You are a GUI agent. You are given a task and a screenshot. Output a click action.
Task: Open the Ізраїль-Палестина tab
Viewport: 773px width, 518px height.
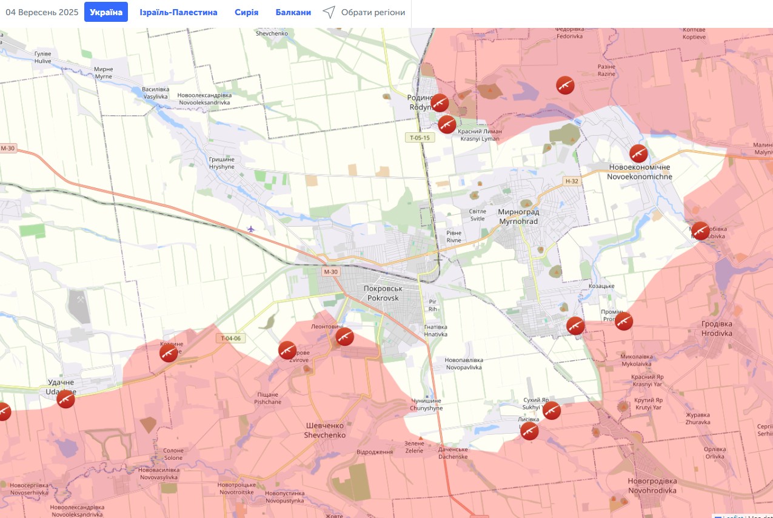coord(178,12)
